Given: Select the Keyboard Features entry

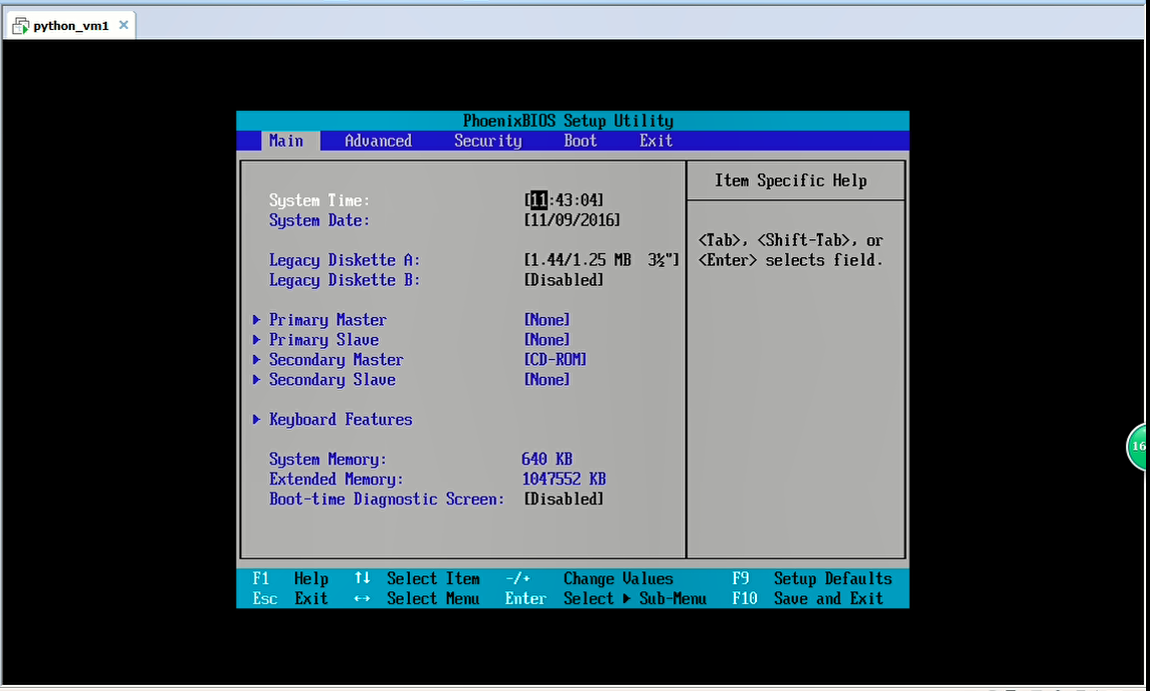Looking at the screenshot, I should (340, 420).
